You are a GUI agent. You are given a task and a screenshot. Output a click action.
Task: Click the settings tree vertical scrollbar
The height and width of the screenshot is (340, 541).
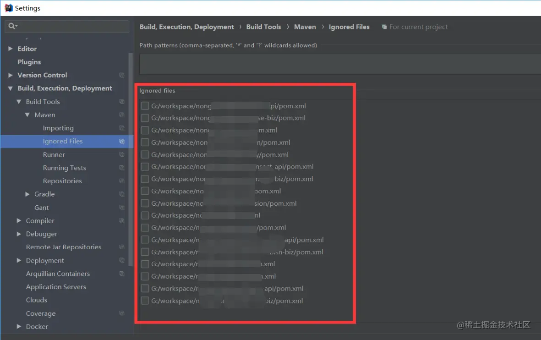pyautogui.click(x=131, y=159)
